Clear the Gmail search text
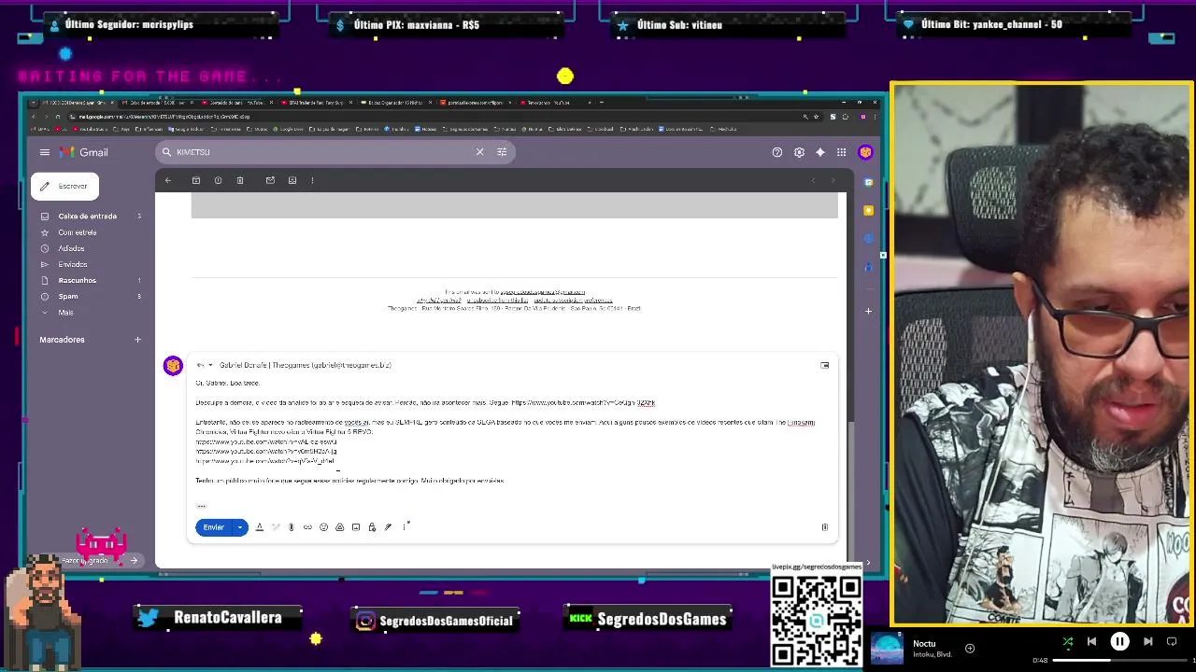 tap(480, 152)
